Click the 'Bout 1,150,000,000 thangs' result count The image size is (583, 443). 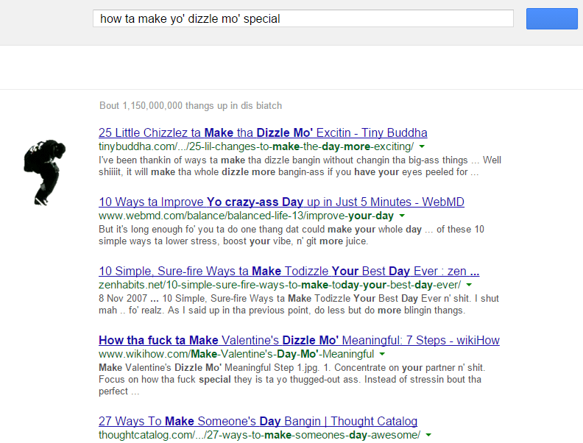tap(191, 105)
